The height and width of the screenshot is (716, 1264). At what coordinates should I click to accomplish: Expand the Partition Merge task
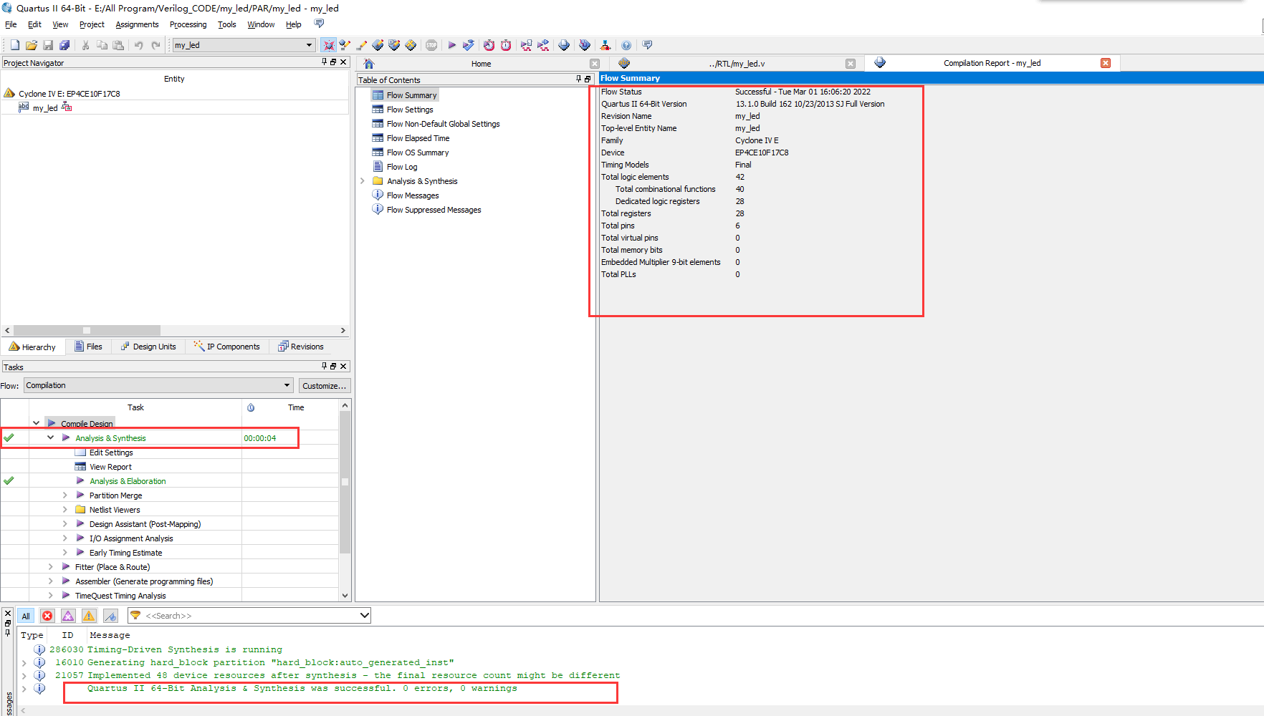click(x=64, y=495)
